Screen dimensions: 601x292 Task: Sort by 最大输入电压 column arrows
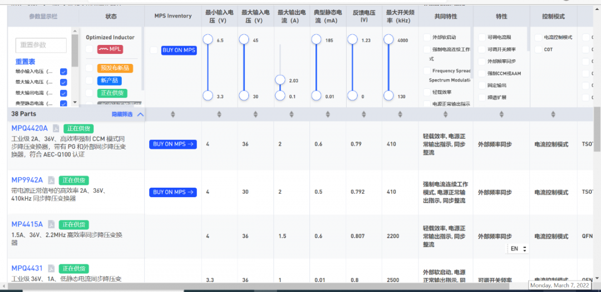pos(255,114)
